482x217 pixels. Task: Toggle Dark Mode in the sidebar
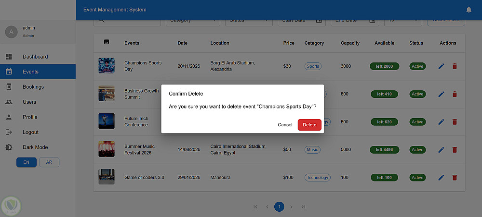[35, 147]
